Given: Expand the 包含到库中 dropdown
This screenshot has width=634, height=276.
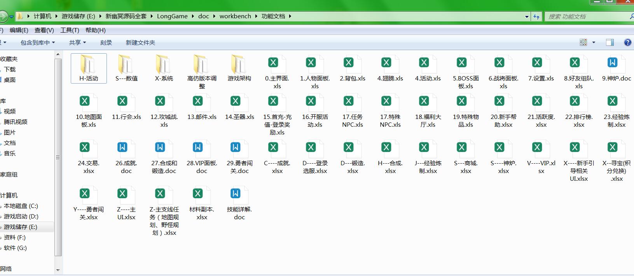Looking at the screenshot, I should pyautogui.click(x=38, y=42).
